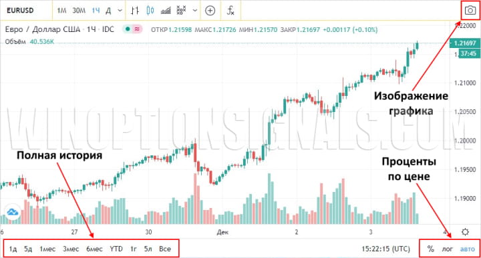The height and width of the screenshot is (258, 481).
Task: Open compare or add symbol plus icon
Action: (x=210, y=11)
